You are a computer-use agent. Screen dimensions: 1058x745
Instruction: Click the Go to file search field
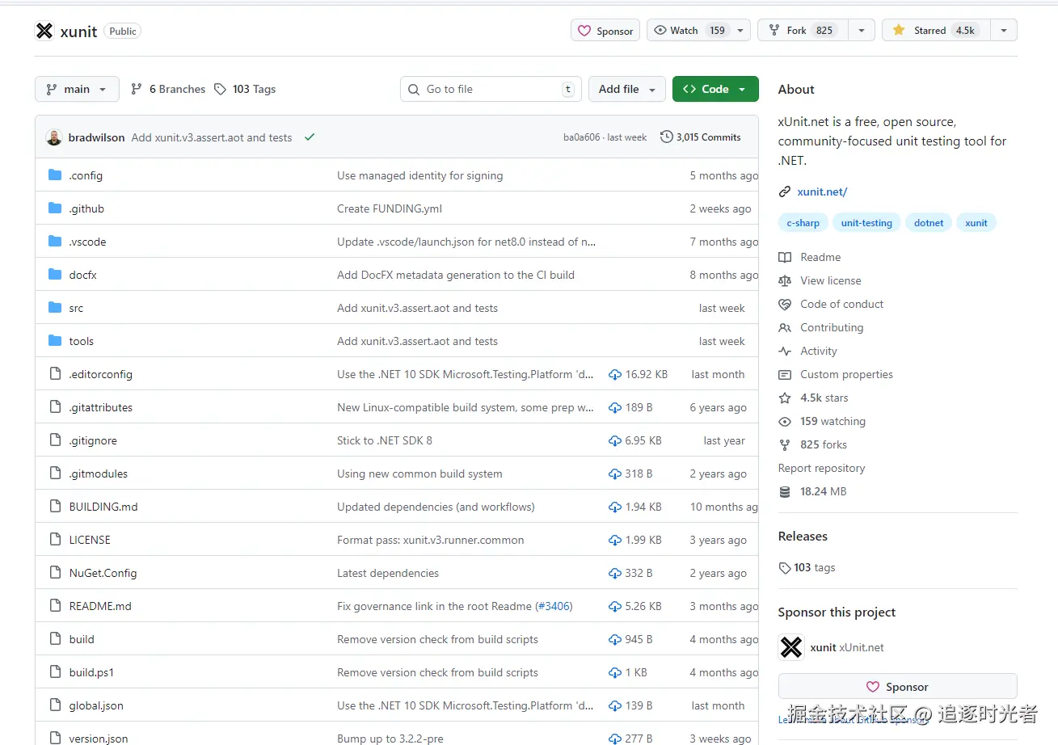(491, 89)
